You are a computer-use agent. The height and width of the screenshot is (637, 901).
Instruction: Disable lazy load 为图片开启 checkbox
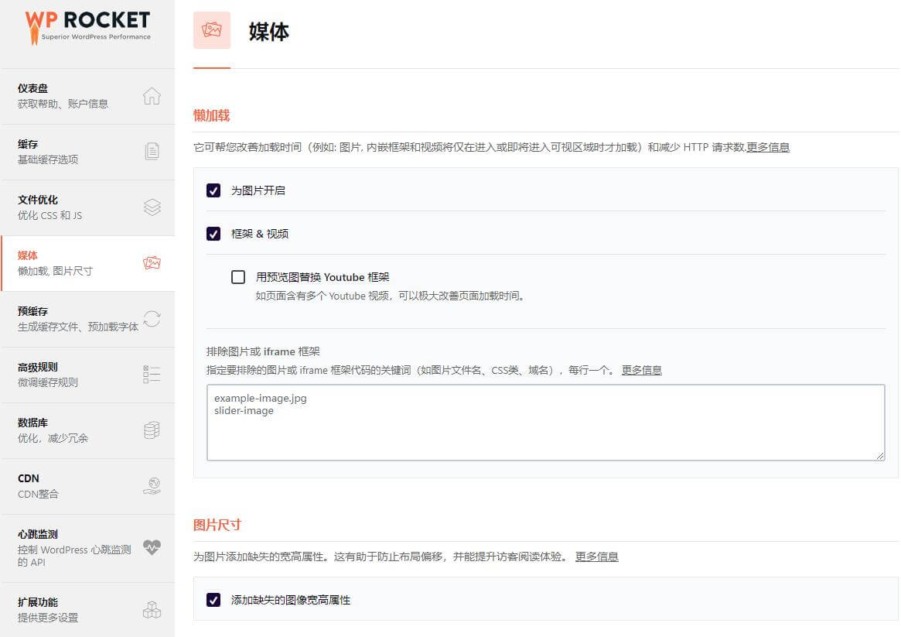click(213, 190)
